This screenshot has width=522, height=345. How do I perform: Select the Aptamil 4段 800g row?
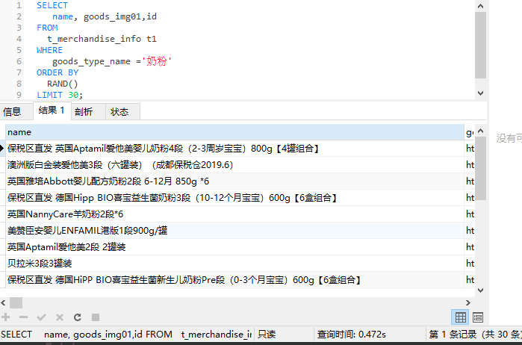click(x=234, y=149)
